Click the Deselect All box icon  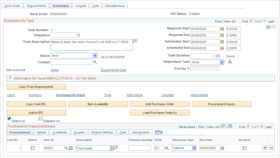41,118
